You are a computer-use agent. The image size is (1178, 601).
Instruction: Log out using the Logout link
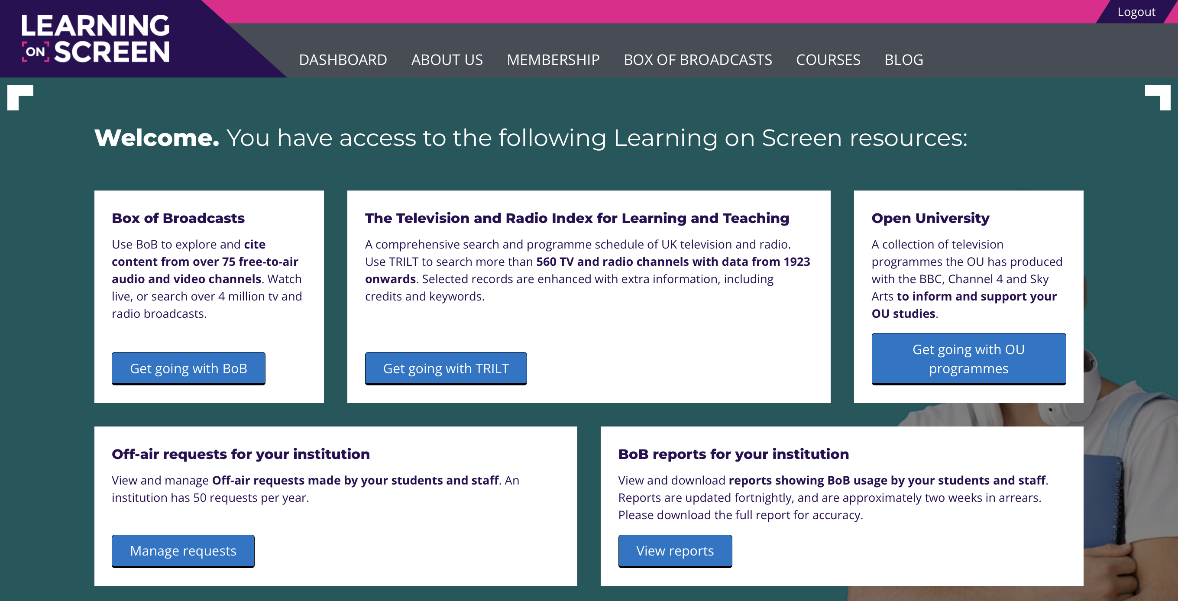1136,12
